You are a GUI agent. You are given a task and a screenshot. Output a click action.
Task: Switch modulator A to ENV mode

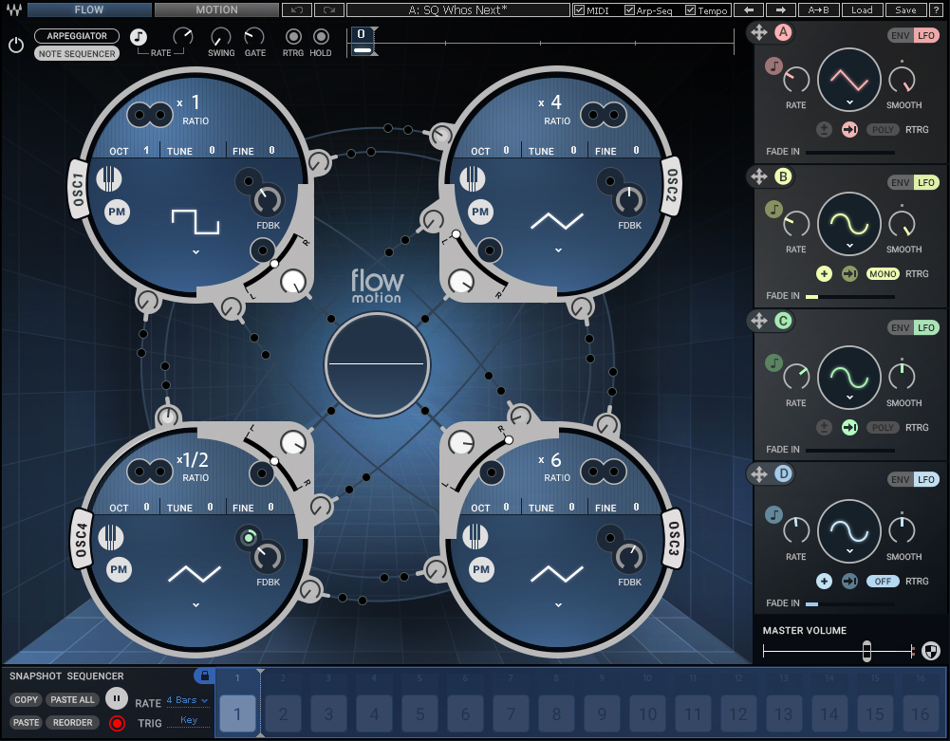[x=900, y=36]
